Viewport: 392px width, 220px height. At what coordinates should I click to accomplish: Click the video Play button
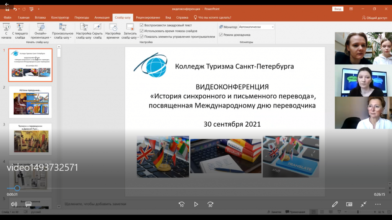point(196,204)
